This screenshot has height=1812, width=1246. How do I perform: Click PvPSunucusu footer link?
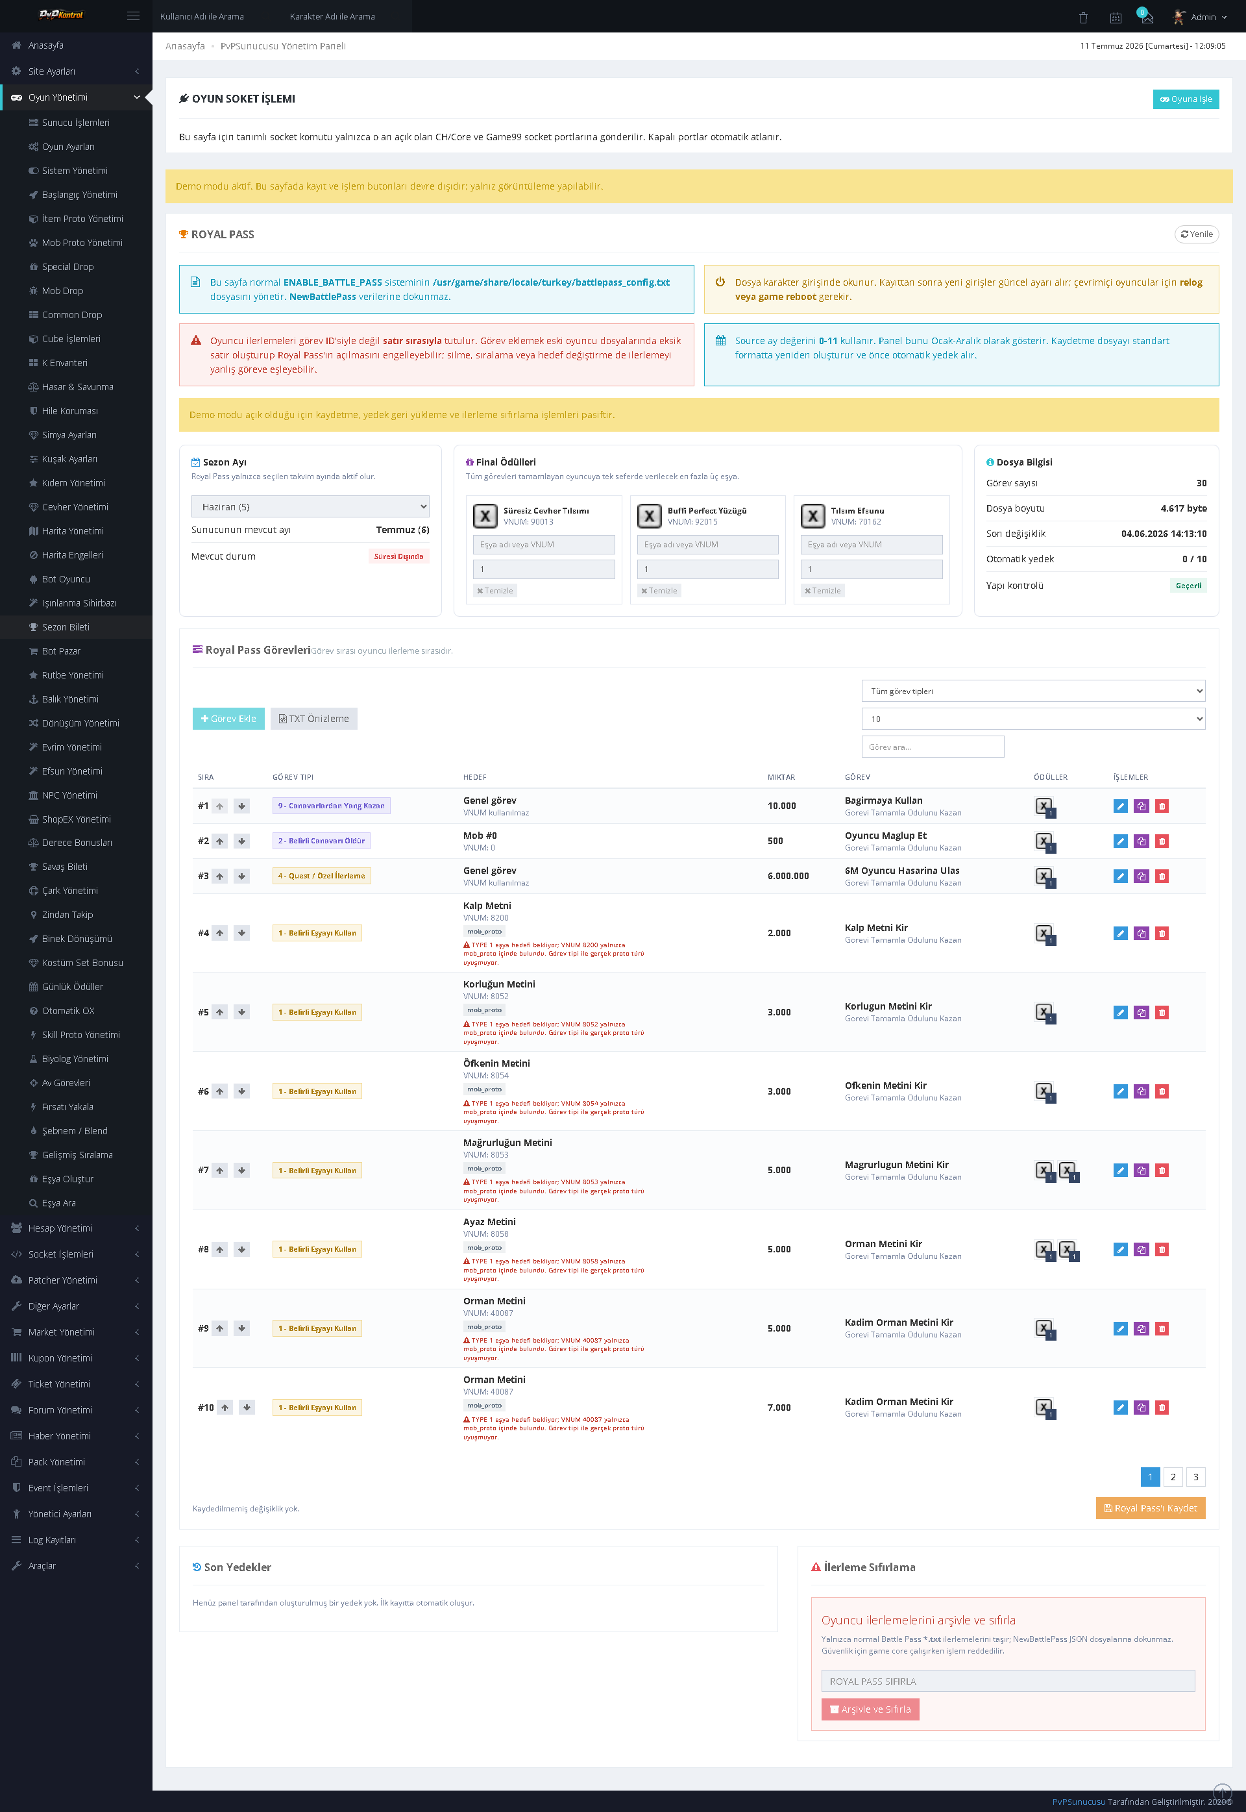[1078, 1802]
